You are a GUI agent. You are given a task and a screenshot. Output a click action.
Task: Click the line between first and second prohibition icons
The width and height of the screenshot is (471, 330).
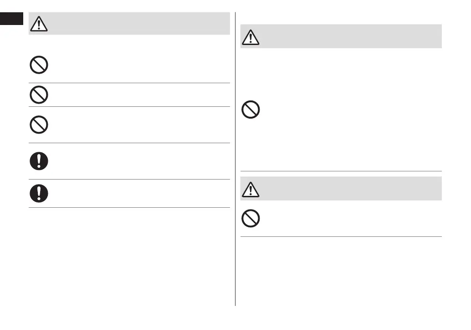[129, 83]
